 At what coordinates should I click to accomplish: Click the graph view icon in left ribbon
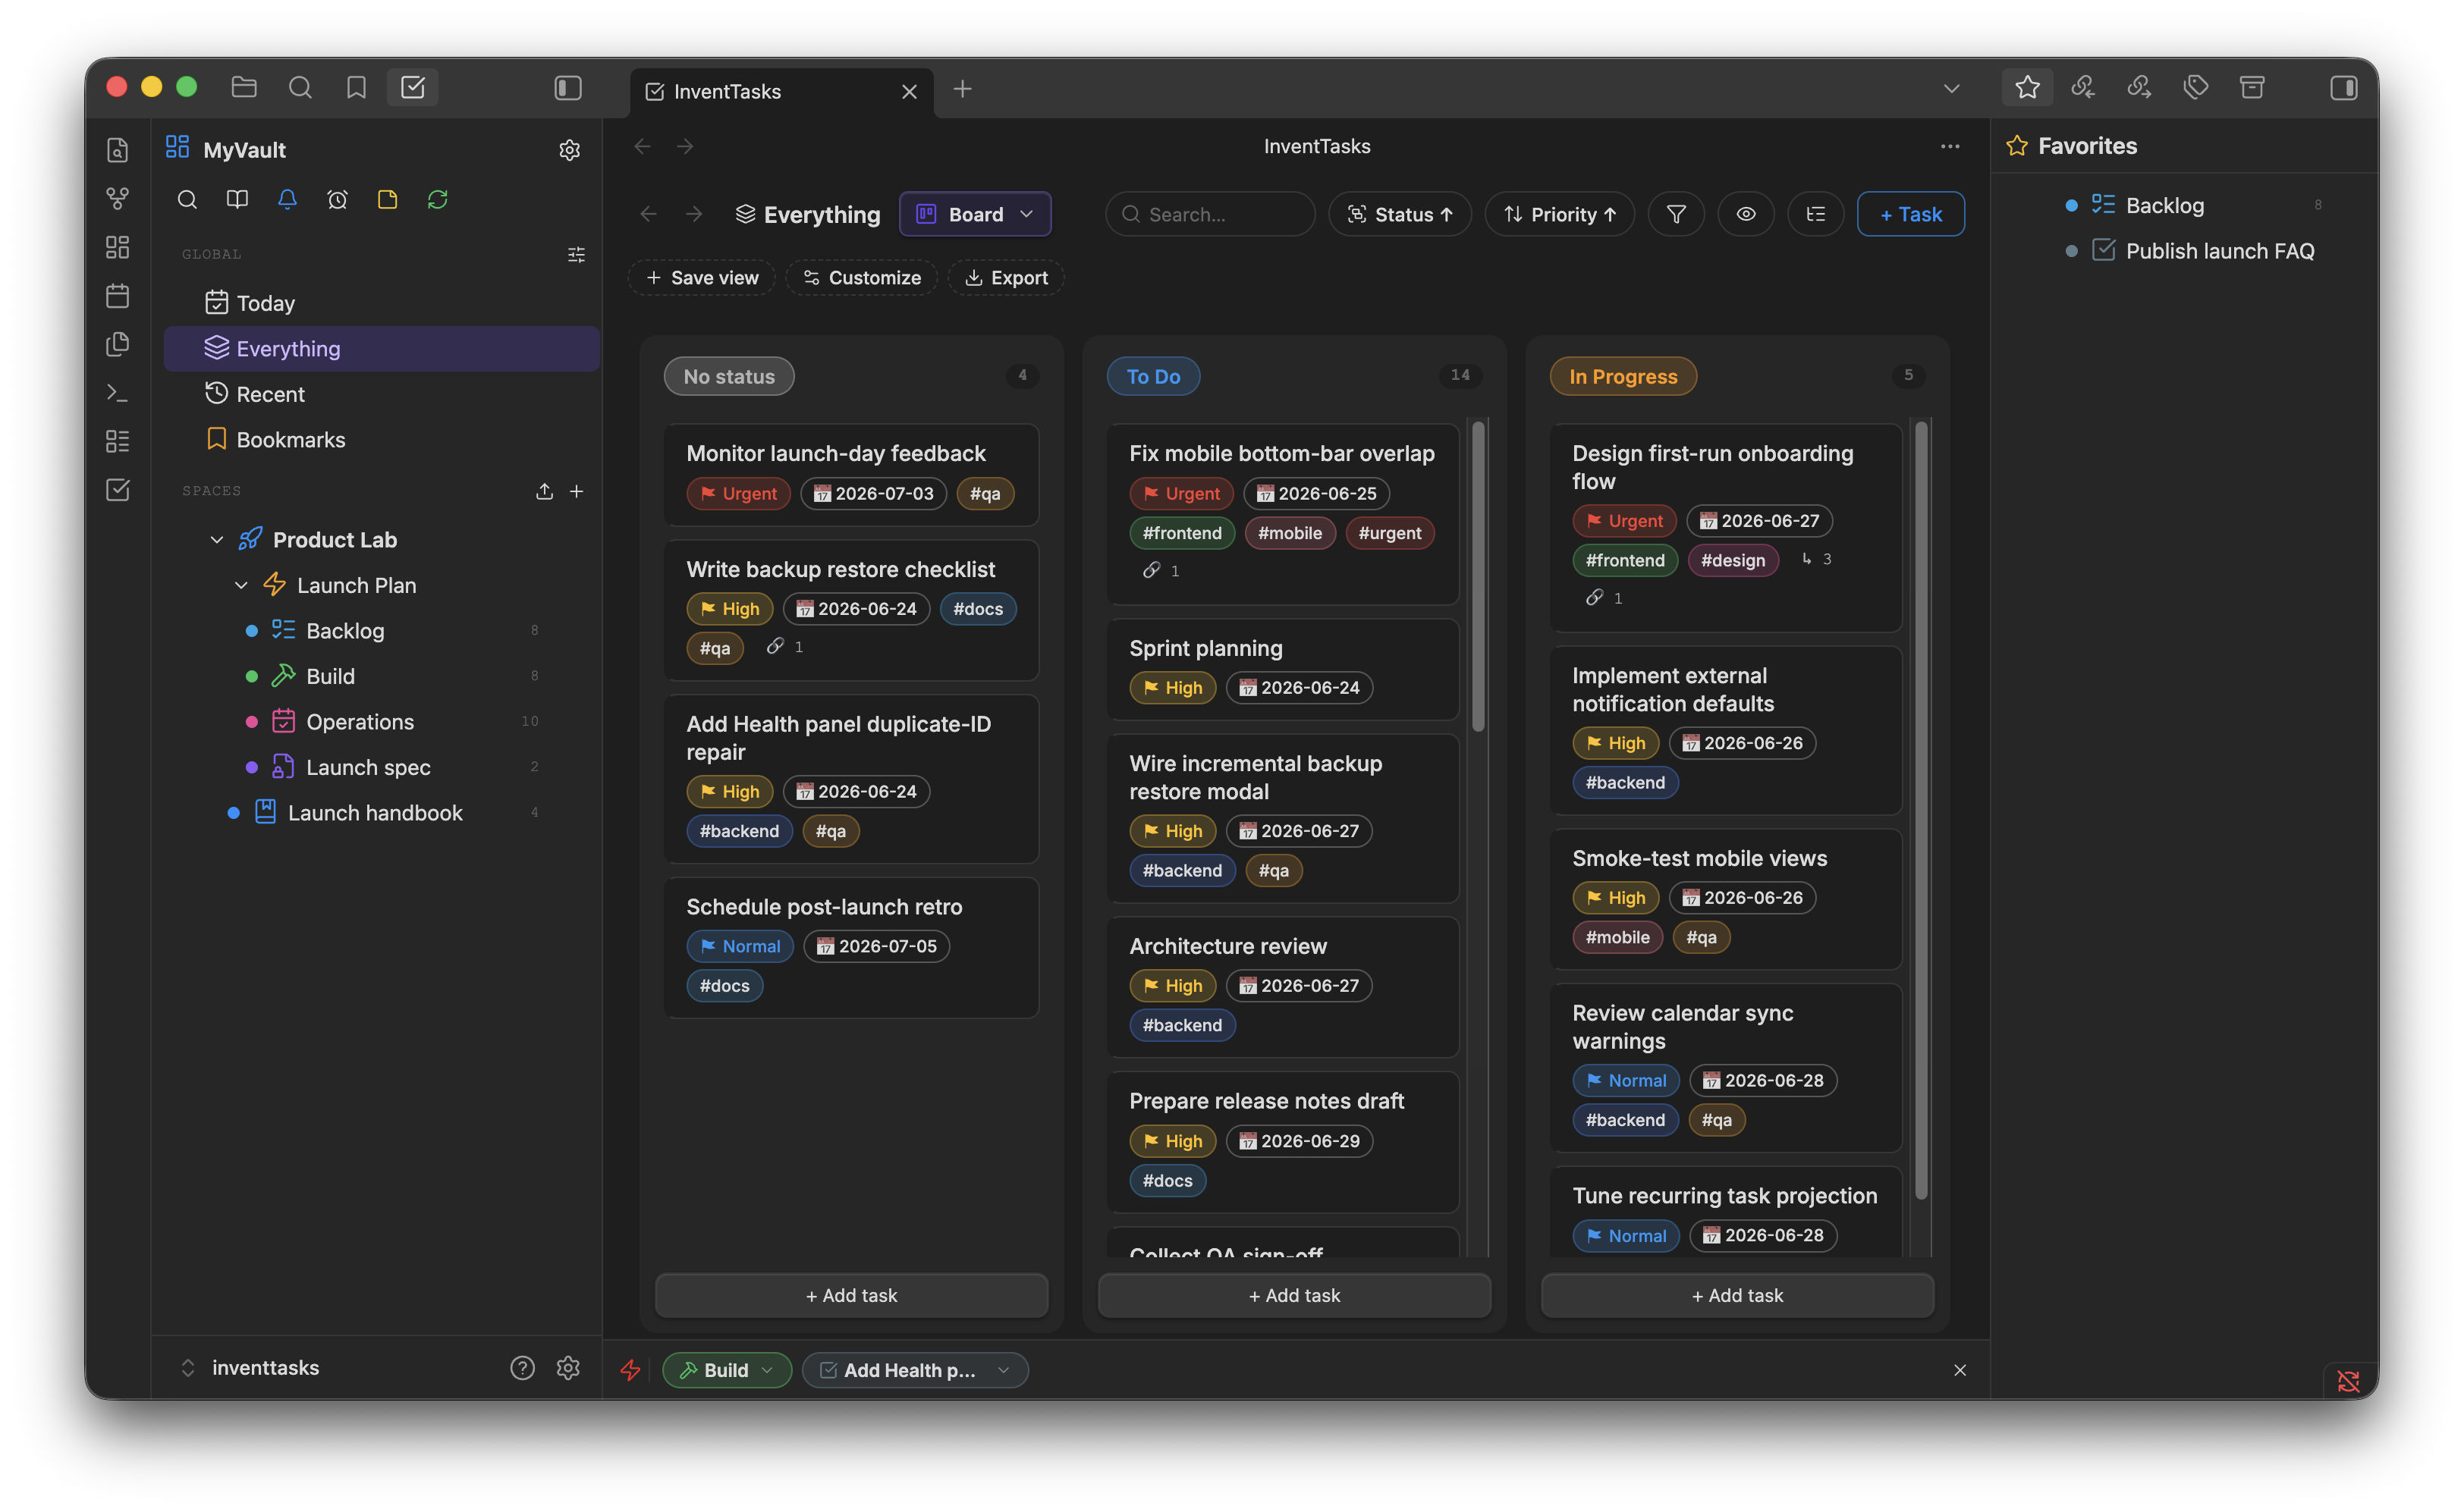[117, 198]
